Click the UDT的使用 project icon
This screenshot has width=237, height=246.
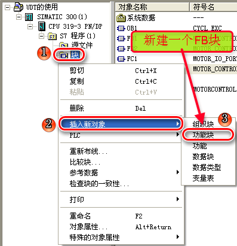(19, 7)
